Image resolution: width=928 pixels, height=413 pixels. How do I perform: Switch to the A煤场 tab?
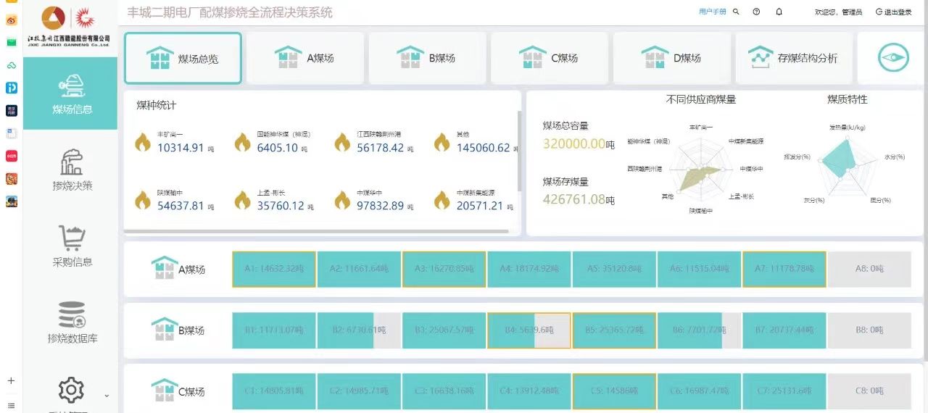coord(306,58)
